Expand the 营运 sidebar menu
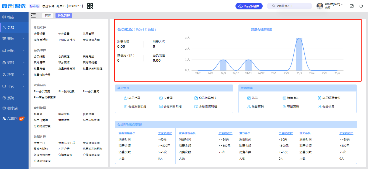Viewport: 368px width, 169px height. coord(14,39)
